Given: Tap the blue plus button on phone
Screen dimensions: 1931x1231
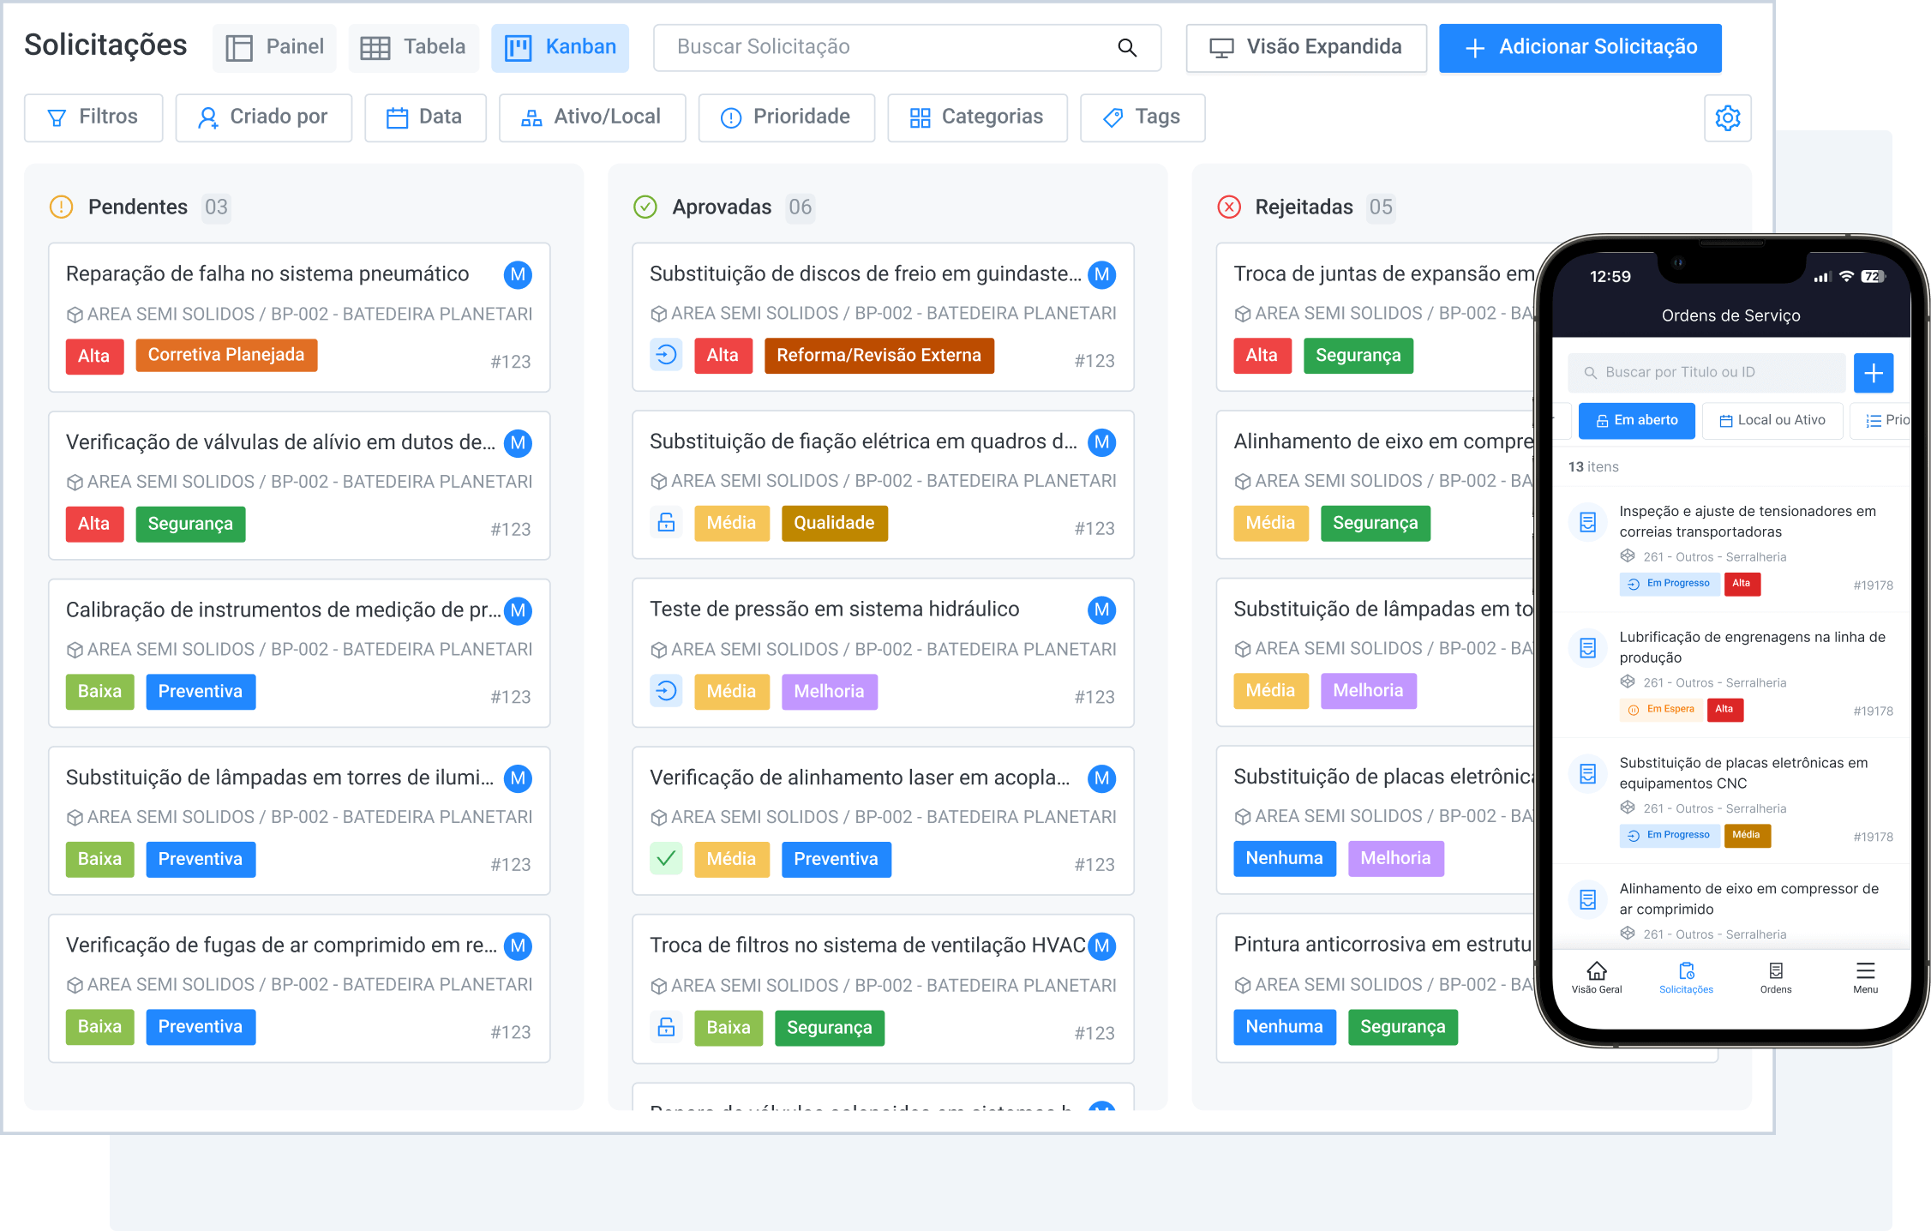Looking at the screenshot, I should (x=1873, y=373).
